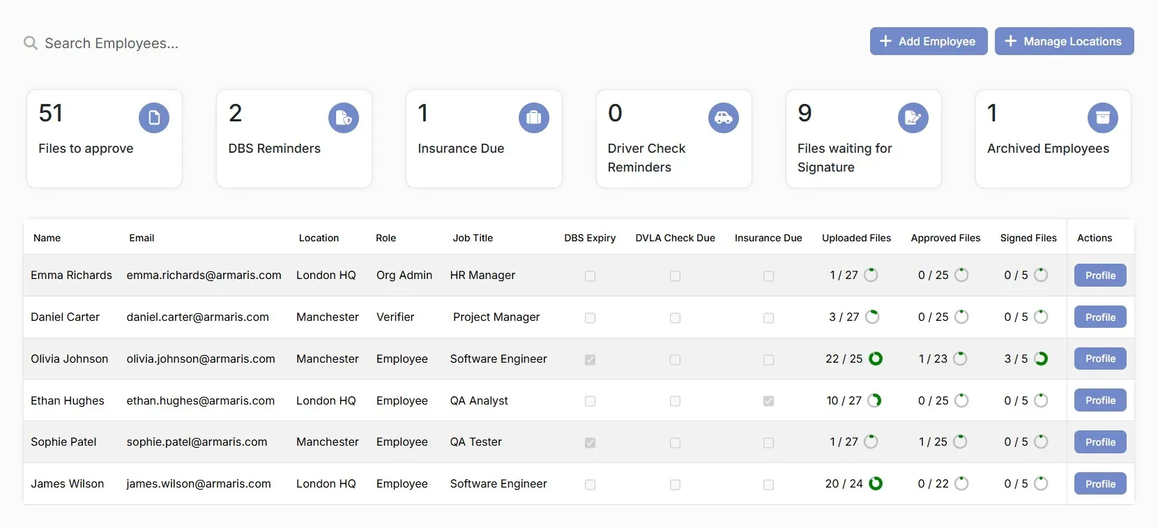Click the Verifier role cell
Image resolution: width=1158 pixels, height=528 pixels.
click(395, 317)
